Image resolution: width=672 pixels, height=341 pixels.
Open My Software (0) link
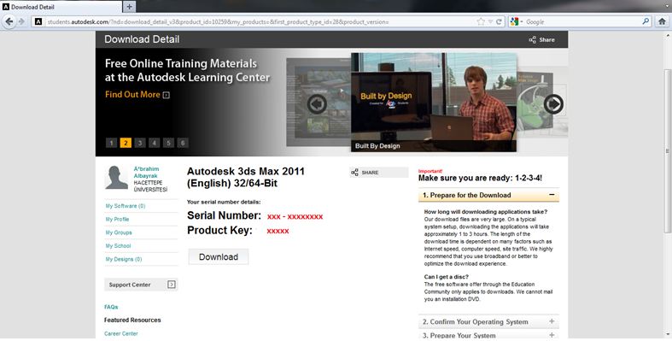(126, 206)
